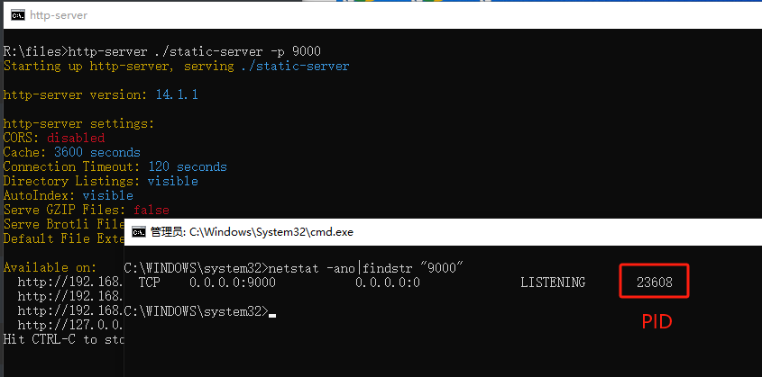Click the http-server window cmd icon
Viewport: 762px width, 377px height.
(x=18, y=15)
